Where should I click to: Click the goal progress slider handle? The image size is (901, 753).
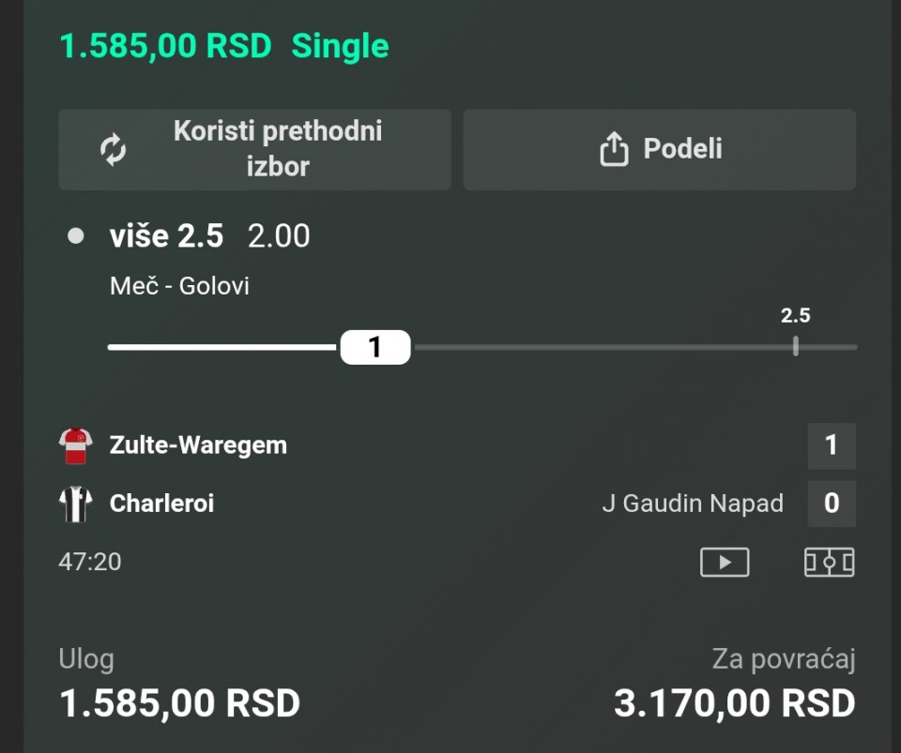click(x=374, y=347)
